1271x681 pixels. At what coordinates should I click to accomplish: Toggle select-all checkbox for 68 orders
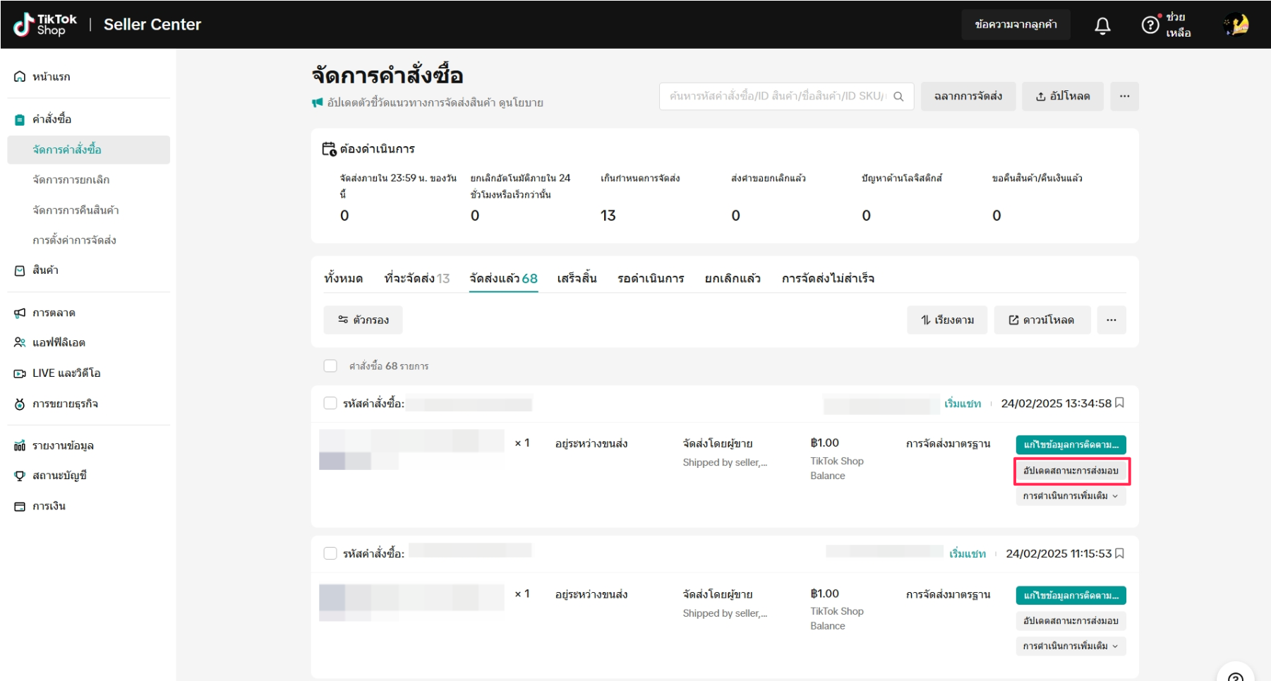click(x=330, y=366)
